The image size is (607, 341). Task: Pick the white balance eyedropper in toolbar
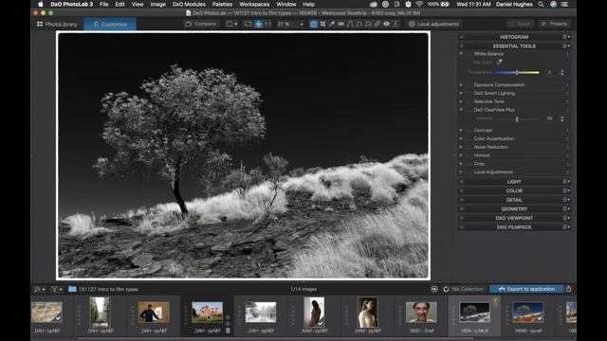[x=332, y=24]
